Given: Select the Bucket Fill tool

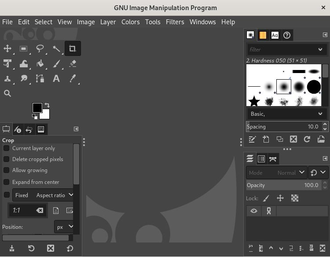Looking at the screenshot, I should pos(40,64).
